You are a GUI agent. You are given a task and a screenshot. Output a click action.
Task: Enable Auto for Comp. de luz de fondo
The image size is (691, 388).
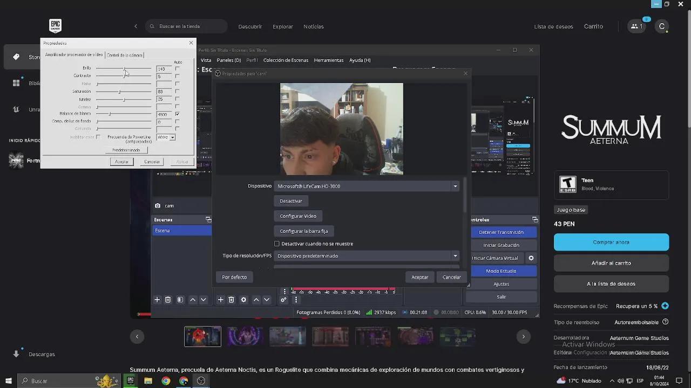pos(177,122)
